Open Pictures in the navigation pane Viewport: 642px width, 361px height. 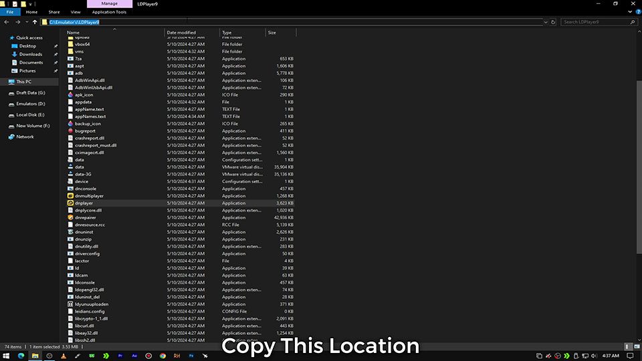[x=27, y=71]
